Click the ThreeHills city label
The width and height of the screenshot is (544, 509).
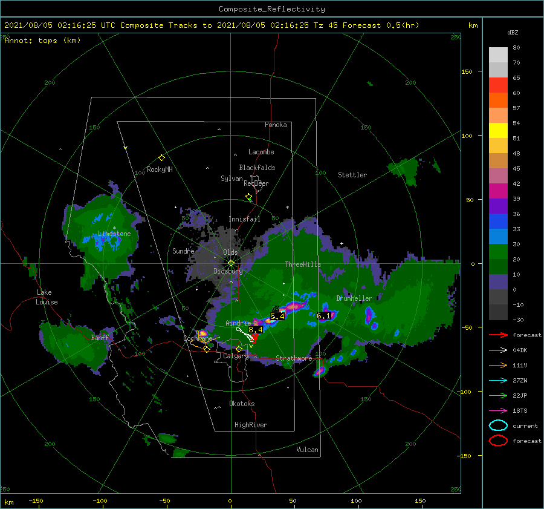click(303, 264)
